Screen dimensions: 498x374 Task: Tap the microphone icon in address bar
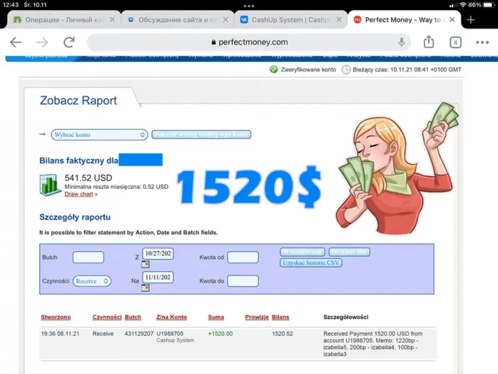[x=402, y=42]
